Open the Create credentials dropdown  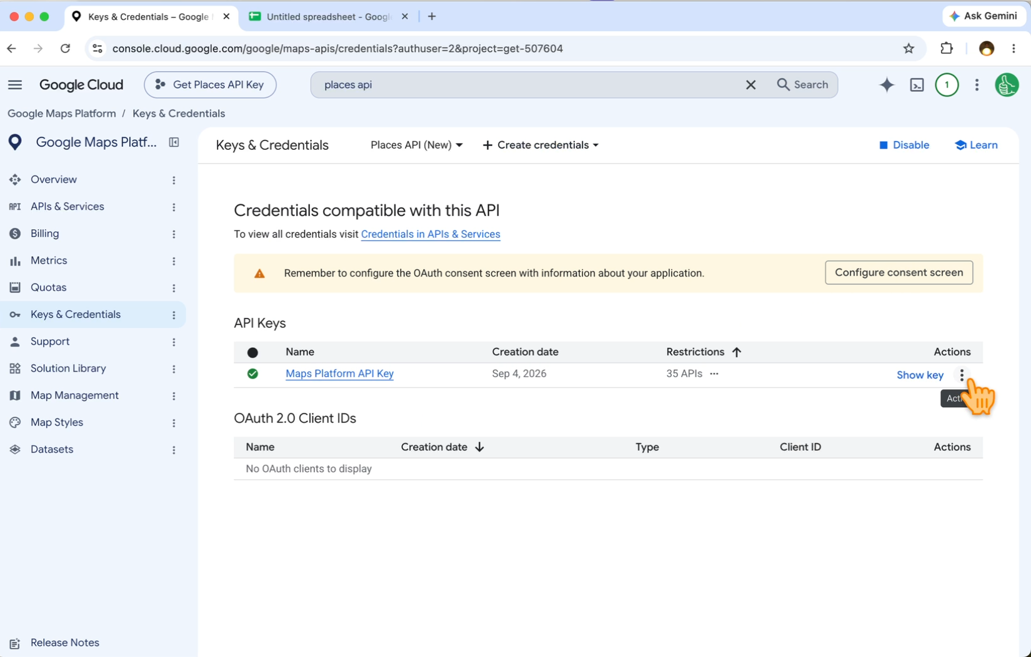(x=540, y=145)
